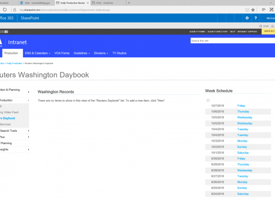This screenshot has width=275, height=198.
Task: Click the Share icon under the blue bar
Action: coord(264,26)
